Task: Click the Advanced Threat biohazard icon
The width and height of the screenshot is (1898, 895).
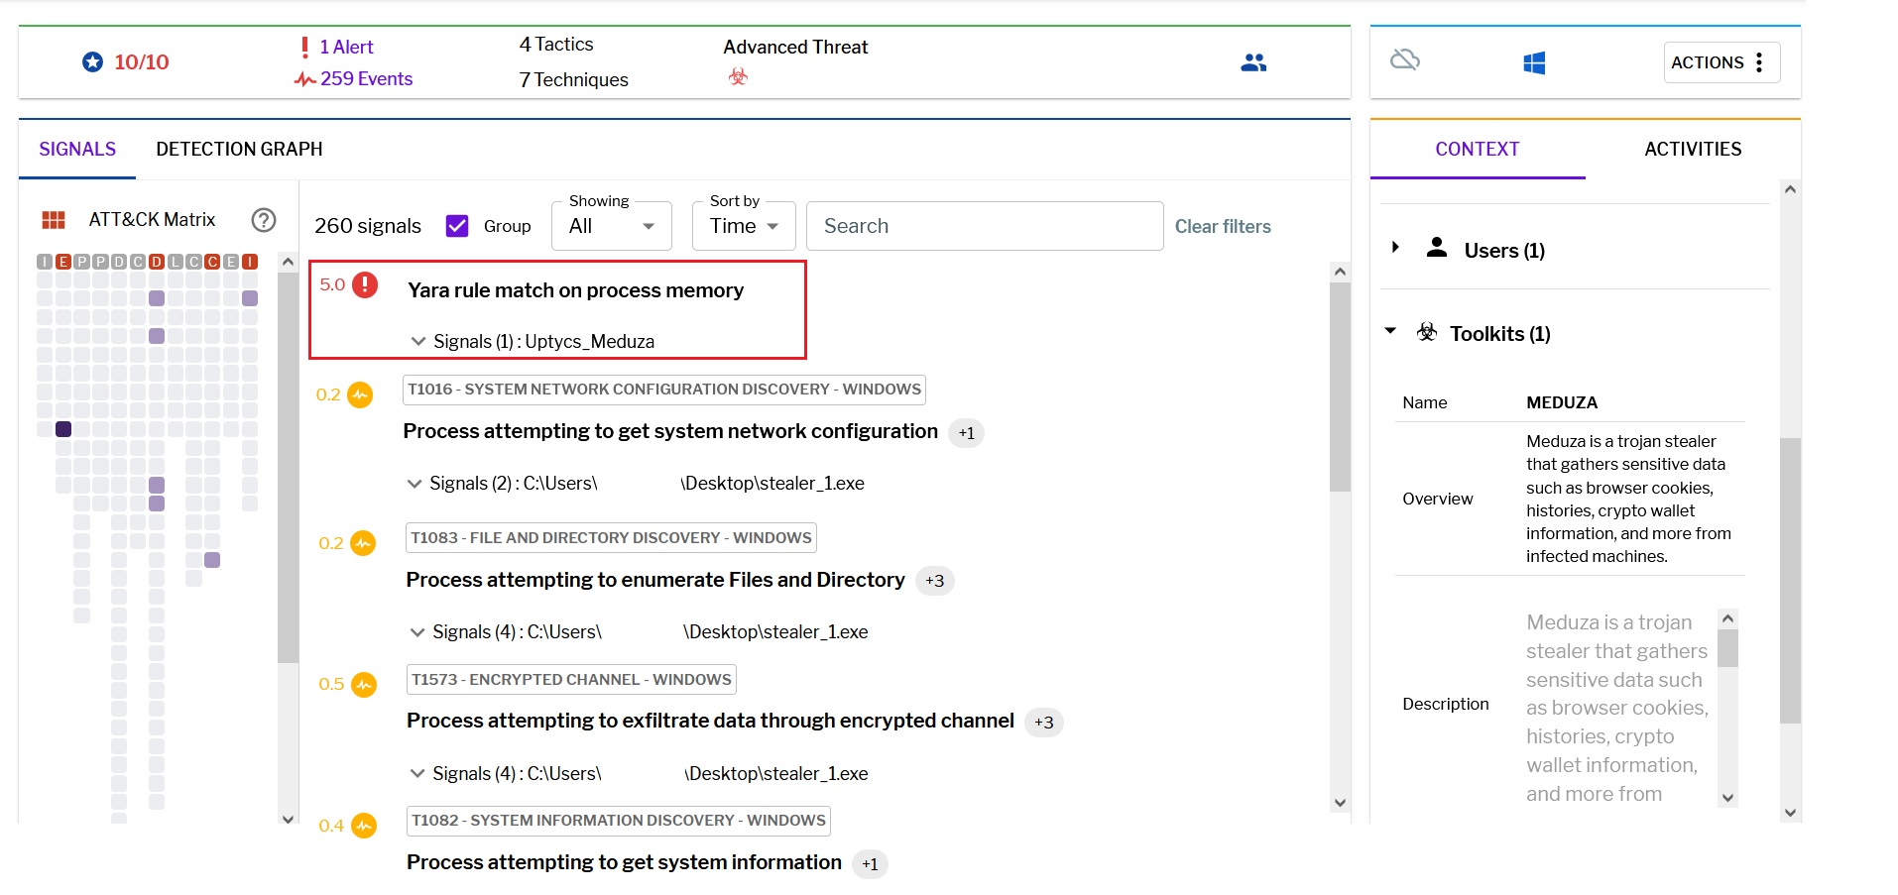Action: (x=737, y=74)
